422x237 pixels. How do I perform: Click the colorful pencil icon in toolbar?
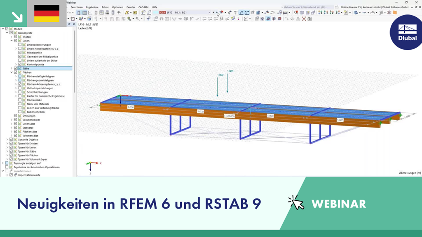233,19
